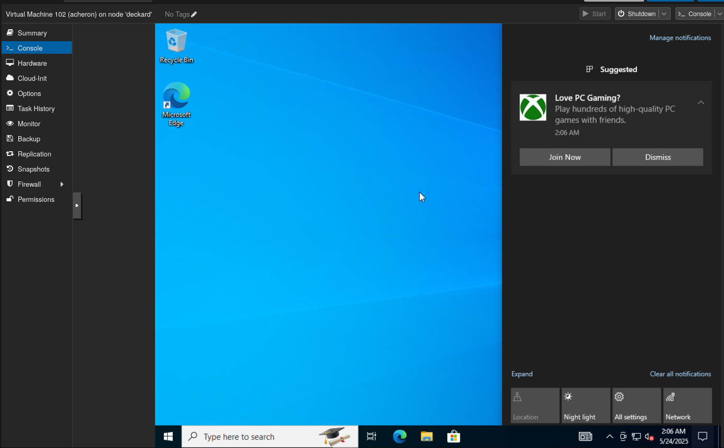Open the Shutdown dropdown arrow
The height and width of the screenshot is (448, 724).
(x=664, y=14)
